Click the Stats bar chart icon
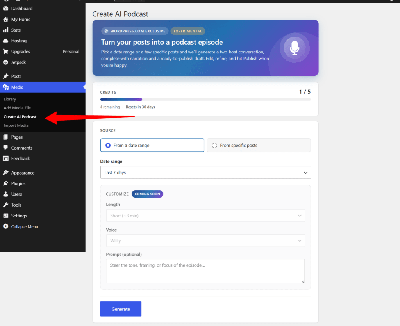 coord(5,30)
